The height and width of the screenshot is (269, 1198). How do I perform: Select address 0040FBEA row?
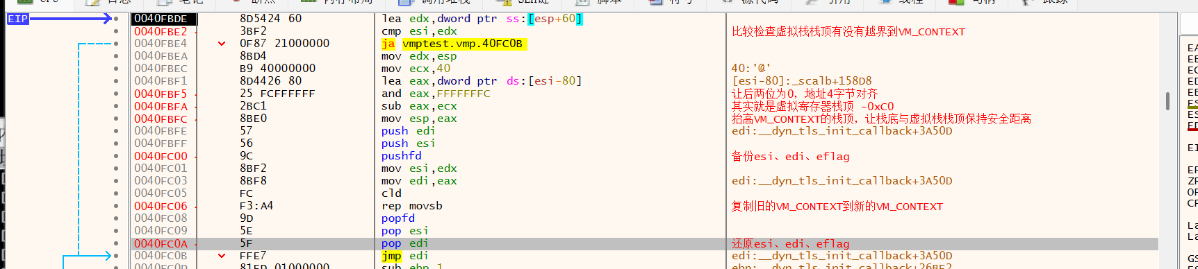(161, 56)
